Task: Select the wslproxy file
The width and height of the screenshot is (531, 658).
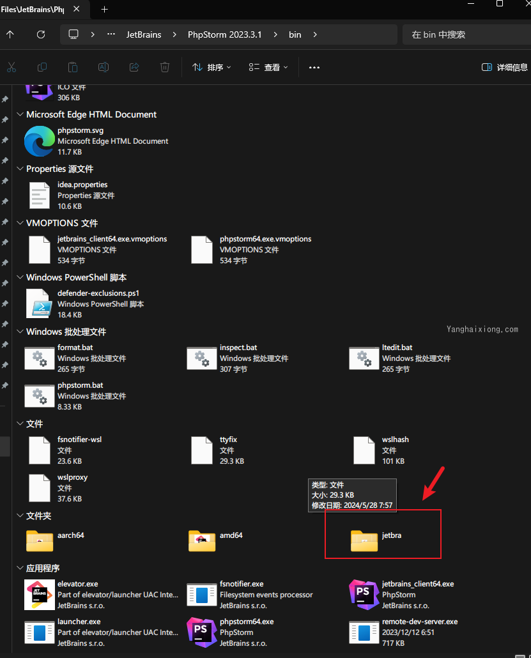Action: [58, 488]
